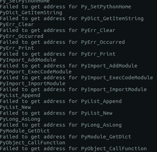Screen dimensions: 157x152
Task: Click the PyDict_GetItemString output line
Action: 31,13
